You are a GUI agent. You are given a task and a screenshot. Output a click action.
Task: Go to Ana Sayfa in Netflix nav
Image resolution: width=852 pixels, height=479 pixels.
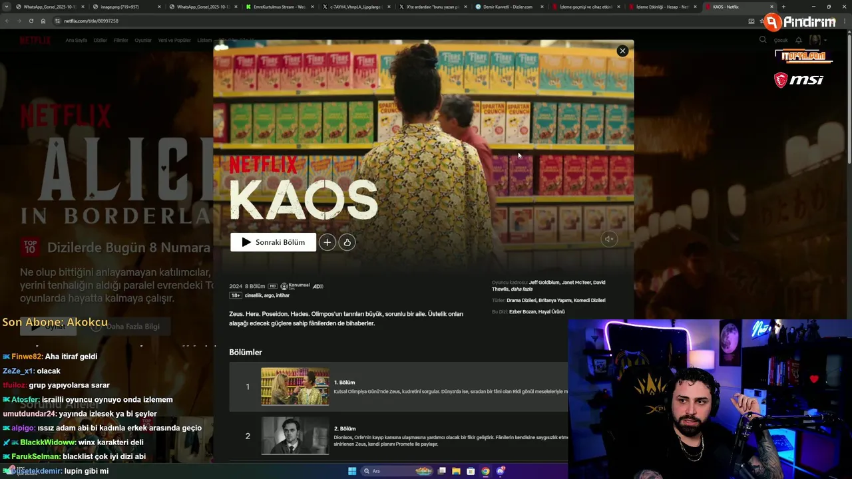coord(76,40)
